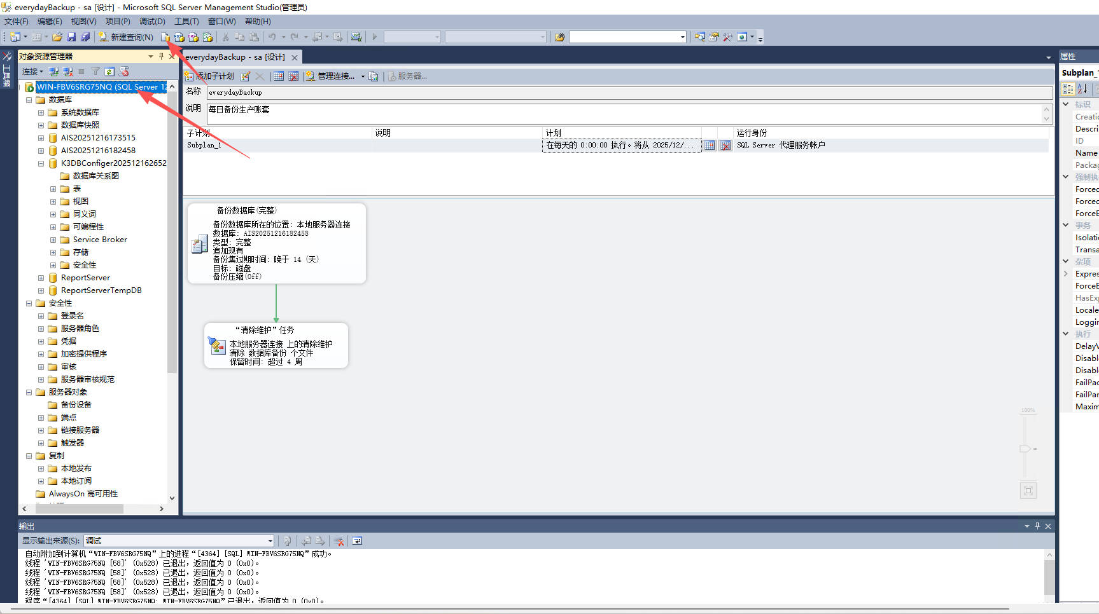Pin the Object Explorer panel

pos(161,56)
